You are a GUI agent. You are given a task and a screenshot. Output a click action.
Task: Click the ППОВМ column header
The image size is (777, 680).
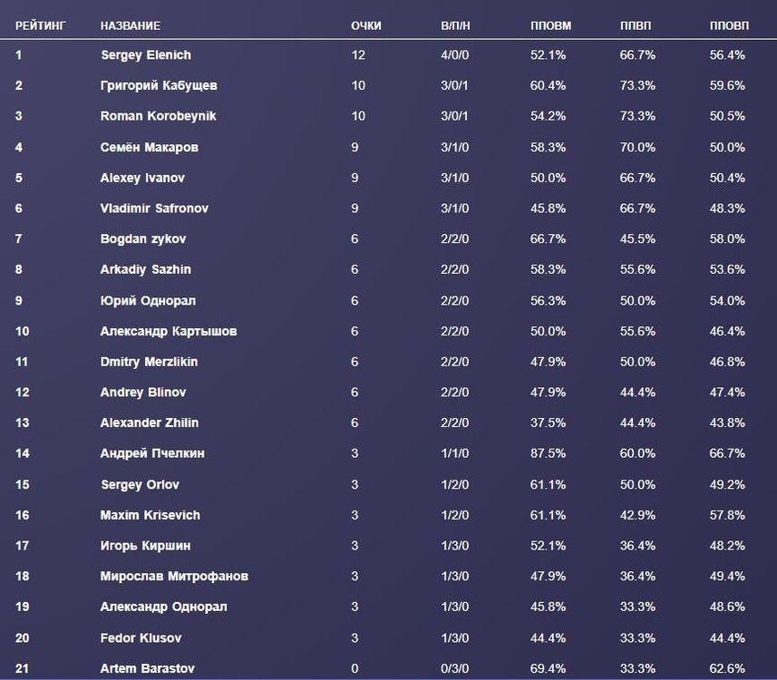point(550,25)
